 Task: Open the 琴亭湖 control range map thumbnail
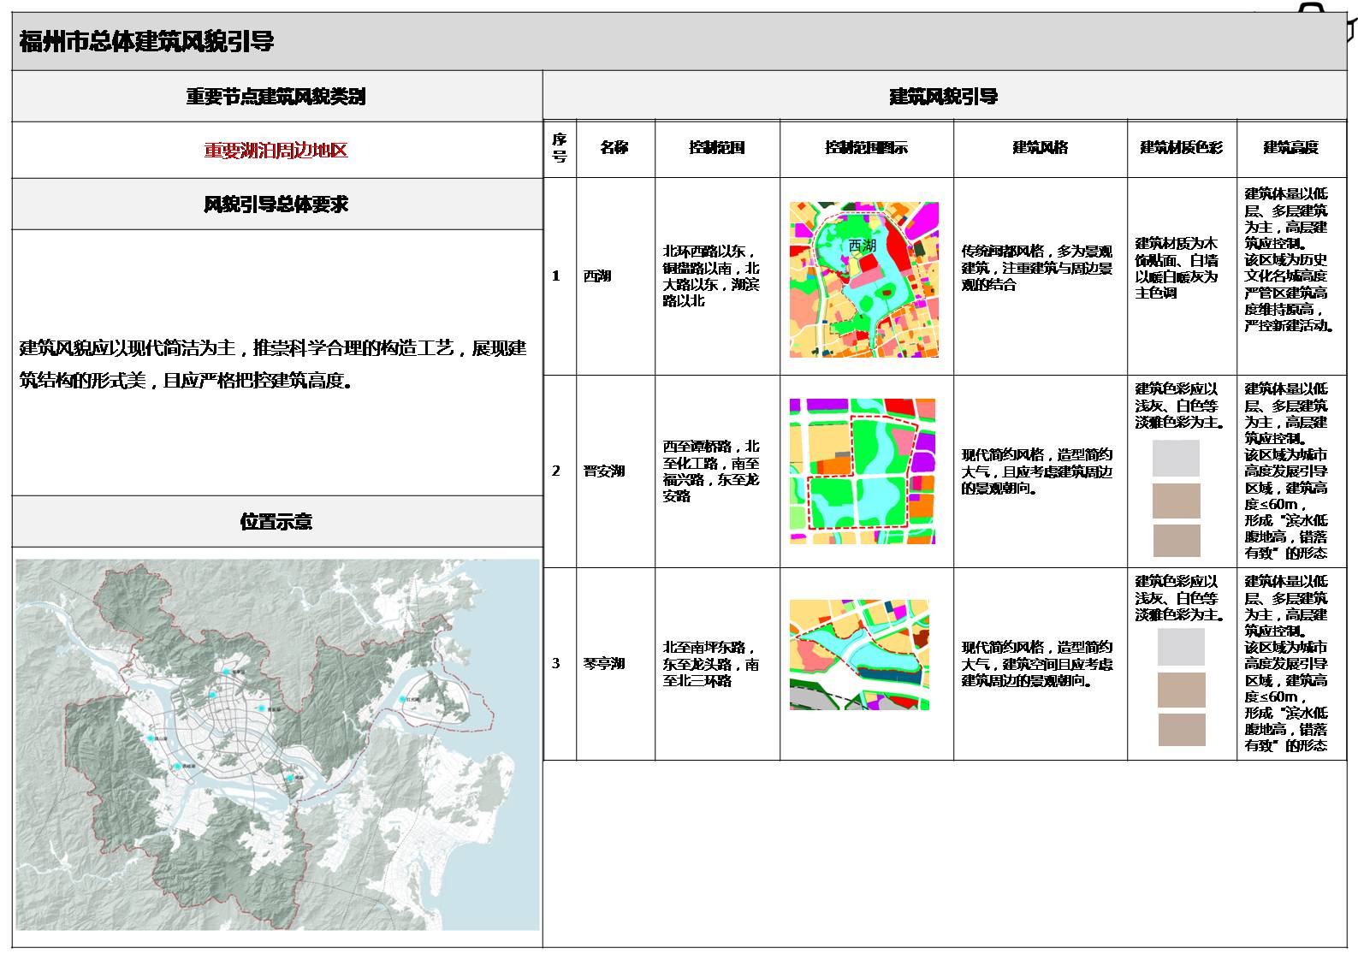pyautogui.click(x=859, y=655)
